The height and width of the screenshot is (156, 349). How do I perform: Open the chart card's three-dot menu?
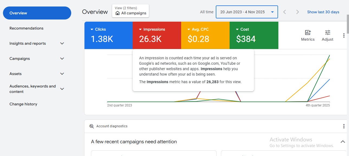344,35
